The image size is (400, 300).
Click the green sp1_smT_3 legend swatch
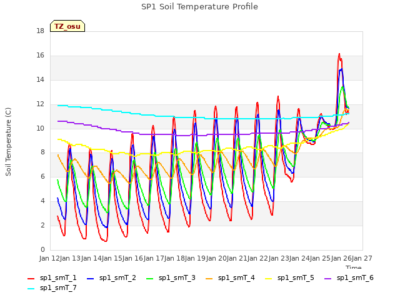[x=150, y=279]
